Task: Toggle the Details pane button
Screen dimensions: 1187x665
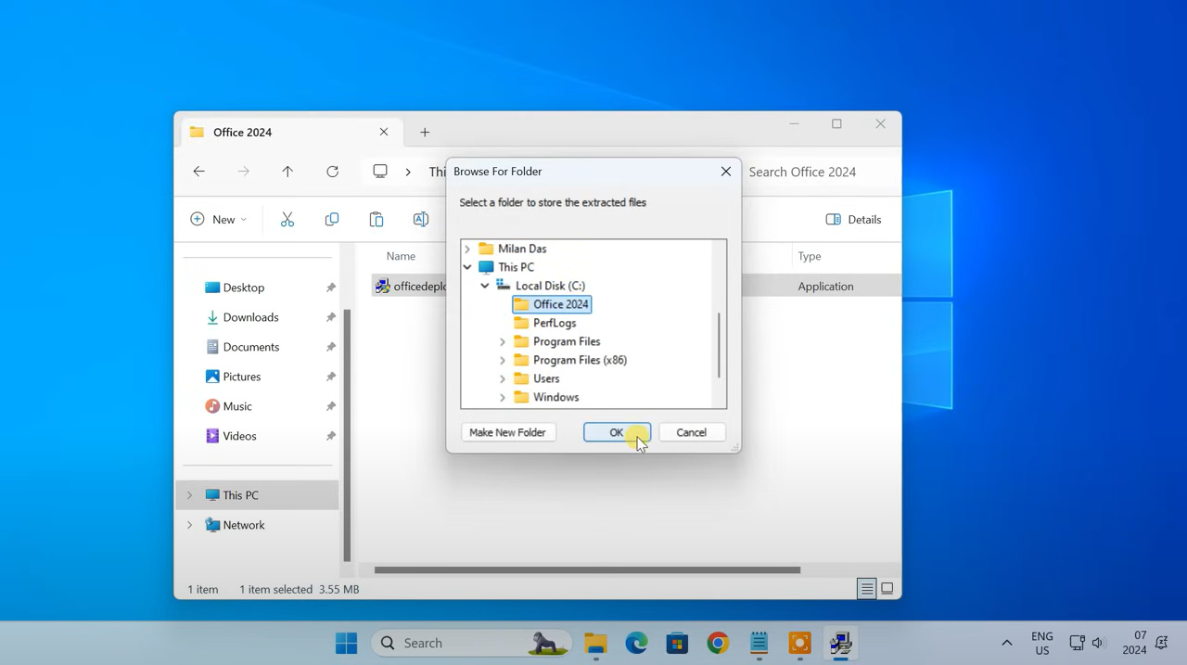Action: tap(853, 220)
